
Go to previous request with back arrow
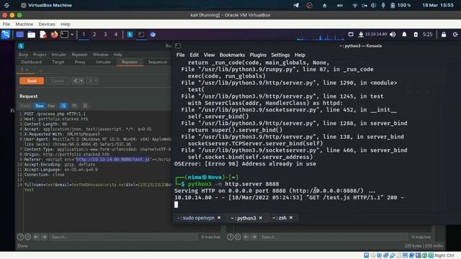(76, 81)
